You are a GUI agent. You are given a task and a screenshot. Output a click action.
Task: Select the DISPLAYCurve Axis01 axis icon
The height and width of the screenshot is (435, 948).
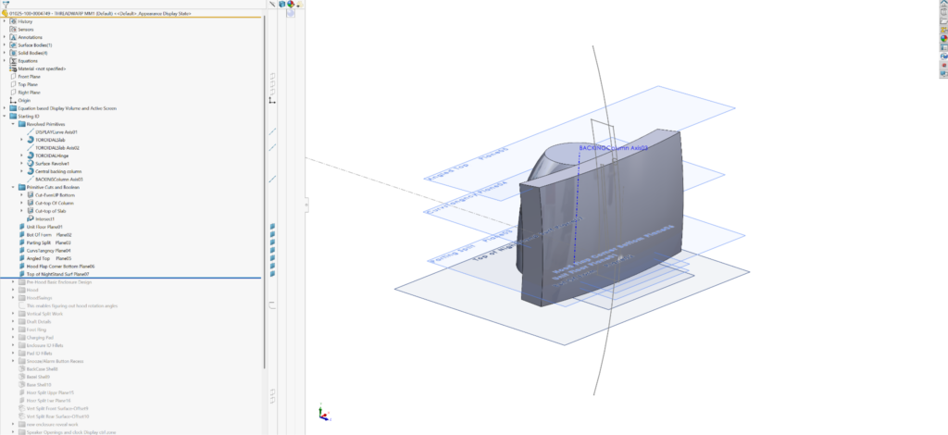tap(31, 131)
